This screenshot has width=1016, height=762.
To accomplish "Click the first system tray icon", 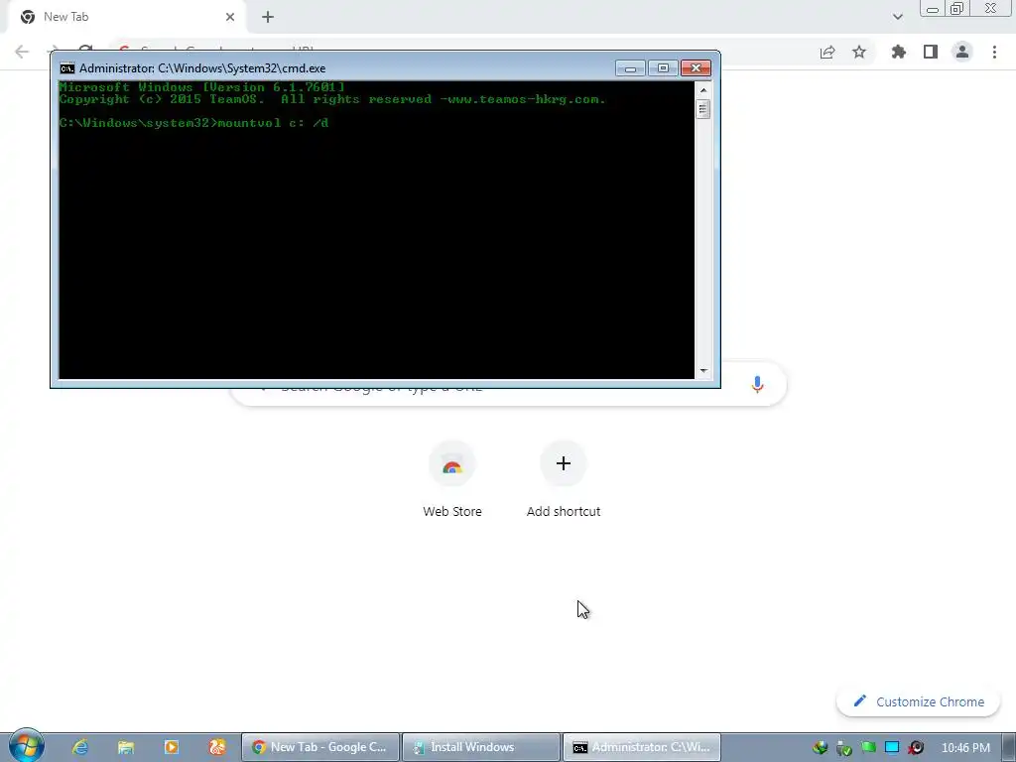I will (x=820, y=748).
